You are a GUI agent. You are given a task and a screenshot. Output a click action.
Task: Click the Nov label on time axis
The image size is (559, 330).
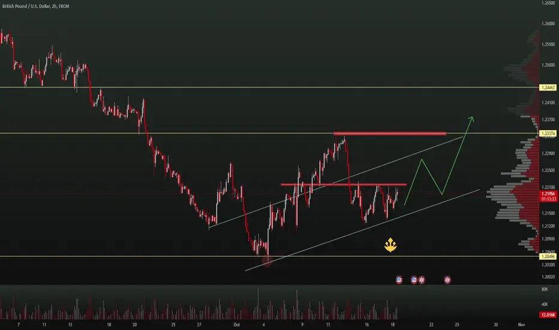(x=522, y=325)
